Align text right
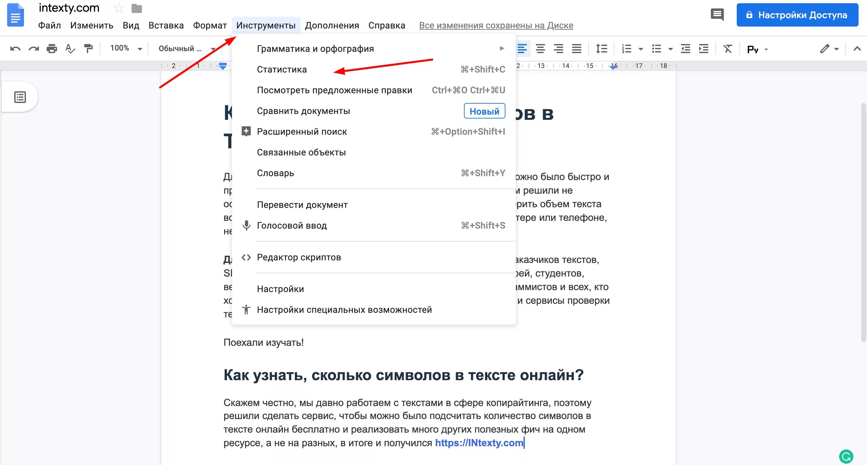This screenshot has height=465, width=867. click(558, 49)
